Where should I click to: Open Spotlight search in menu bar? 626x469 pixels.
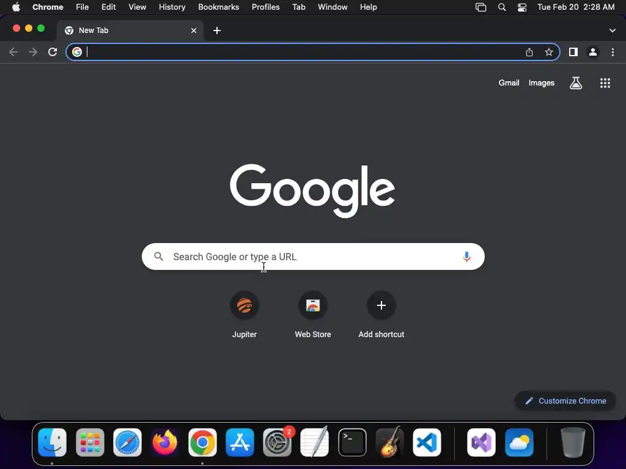click(x=502, y=7)
